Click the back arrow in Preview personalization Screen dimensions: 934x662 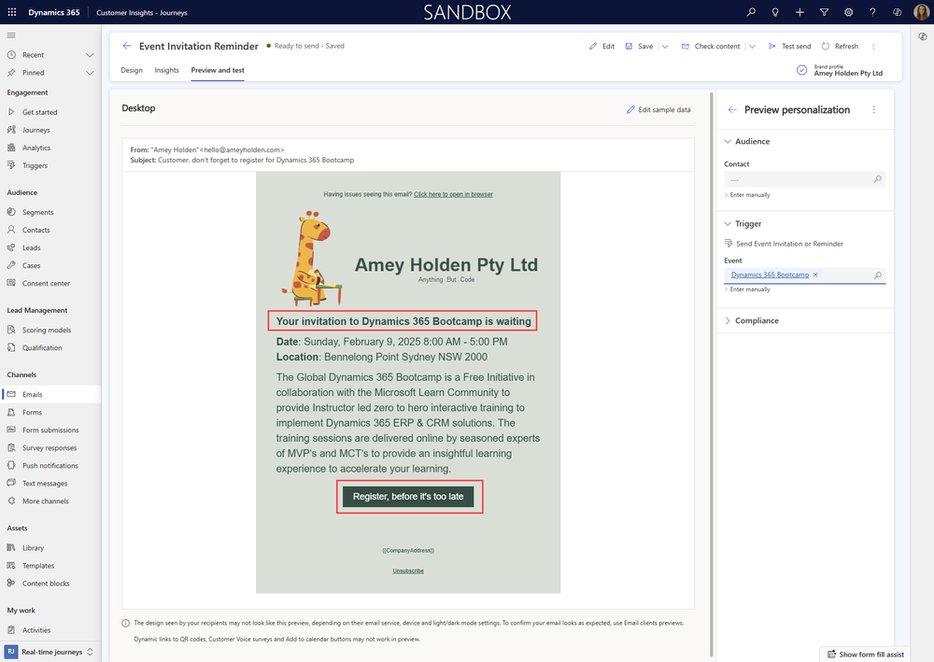click(x=732, y=109)
